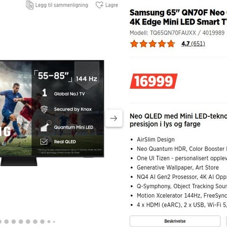Click the red 16999 price tag
Screen dimensions: 227x227
pos(154,81)
